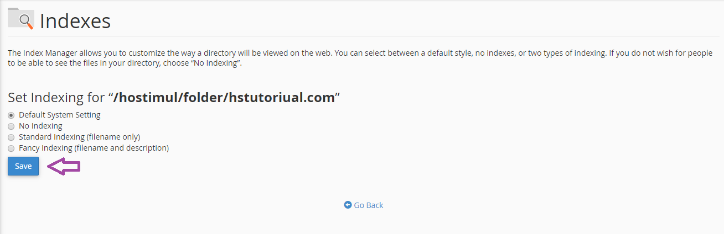Enable the Standard Indexing radio button
Screen dimensions: 724x234
click(x=11, y=137)
